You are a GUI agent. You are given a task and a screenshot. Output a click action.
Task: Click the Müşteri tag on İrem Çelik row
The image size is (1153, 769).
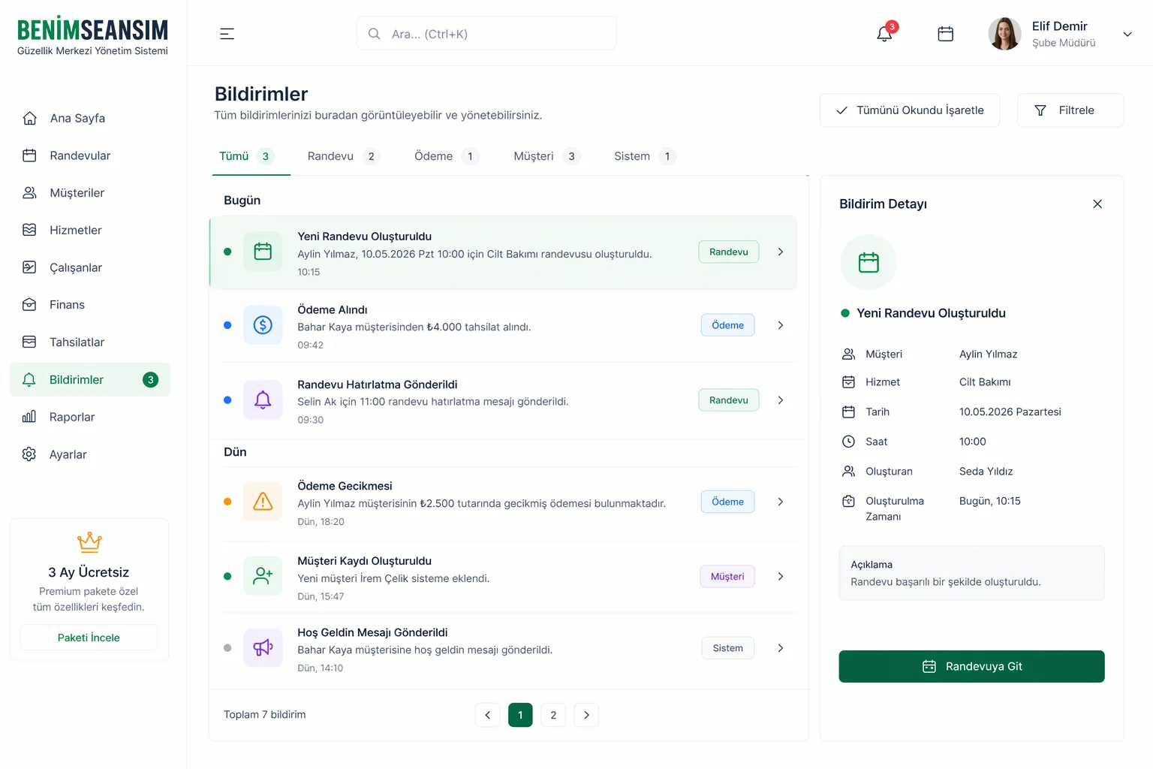727,577
